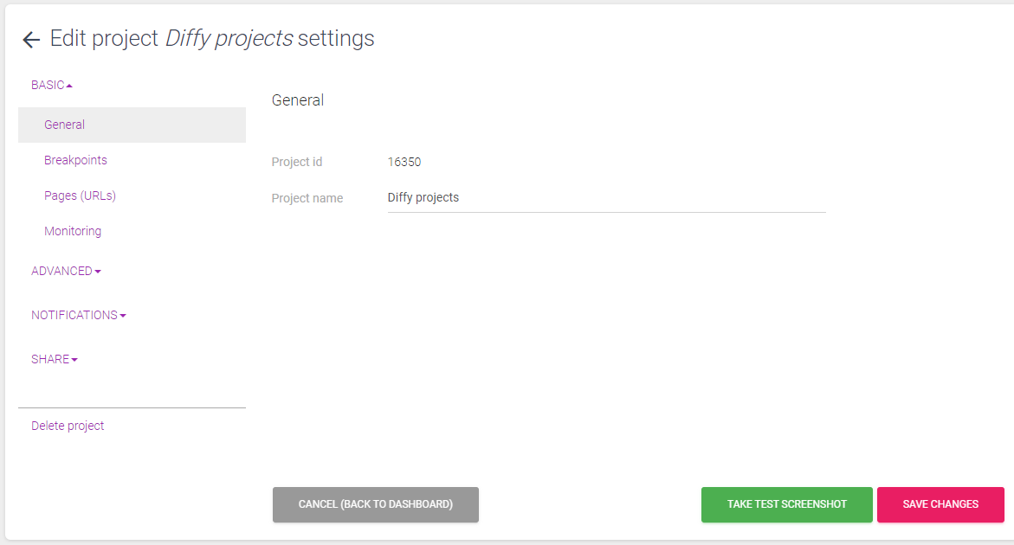Click the Project name label
Image resolution: width=1014 pixels, height=545 pixels.
[307, 198]
